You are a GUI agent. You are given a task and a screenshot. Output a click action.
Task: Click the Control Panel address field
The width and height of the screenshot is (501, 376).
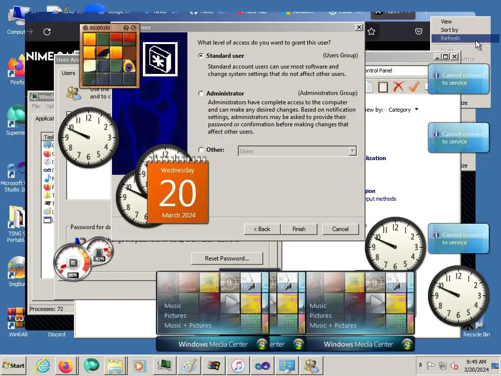pos(396,70)
